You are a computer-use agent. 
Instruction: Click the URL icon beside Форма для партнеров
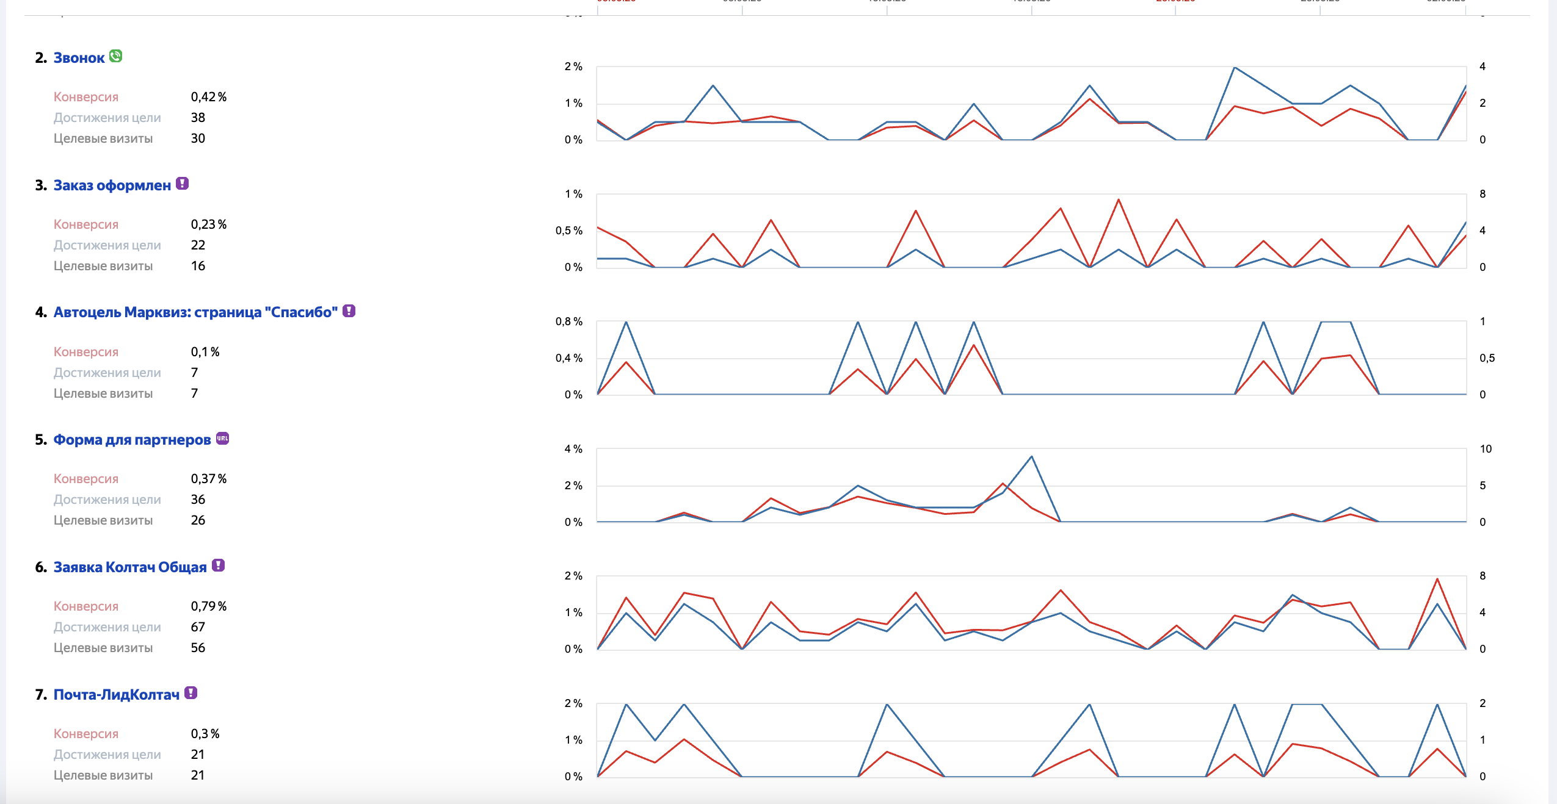click(x=223, y=438)
